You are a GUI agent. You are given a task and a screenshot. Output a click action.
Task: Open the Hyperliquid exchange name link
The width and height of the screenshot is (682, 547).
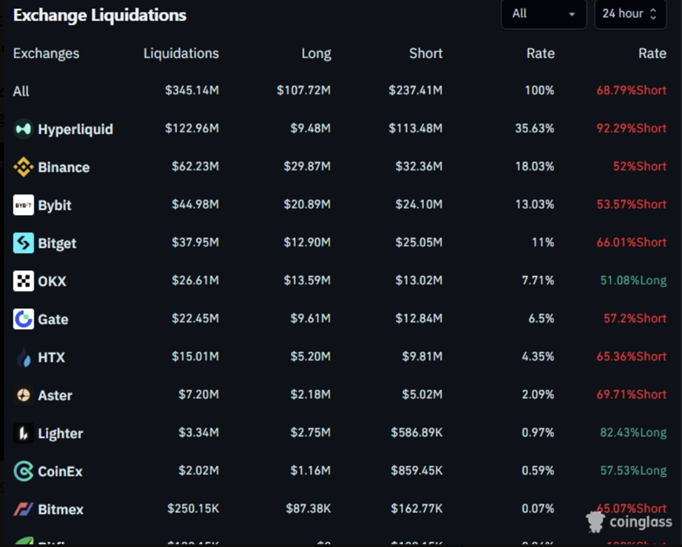74,129
